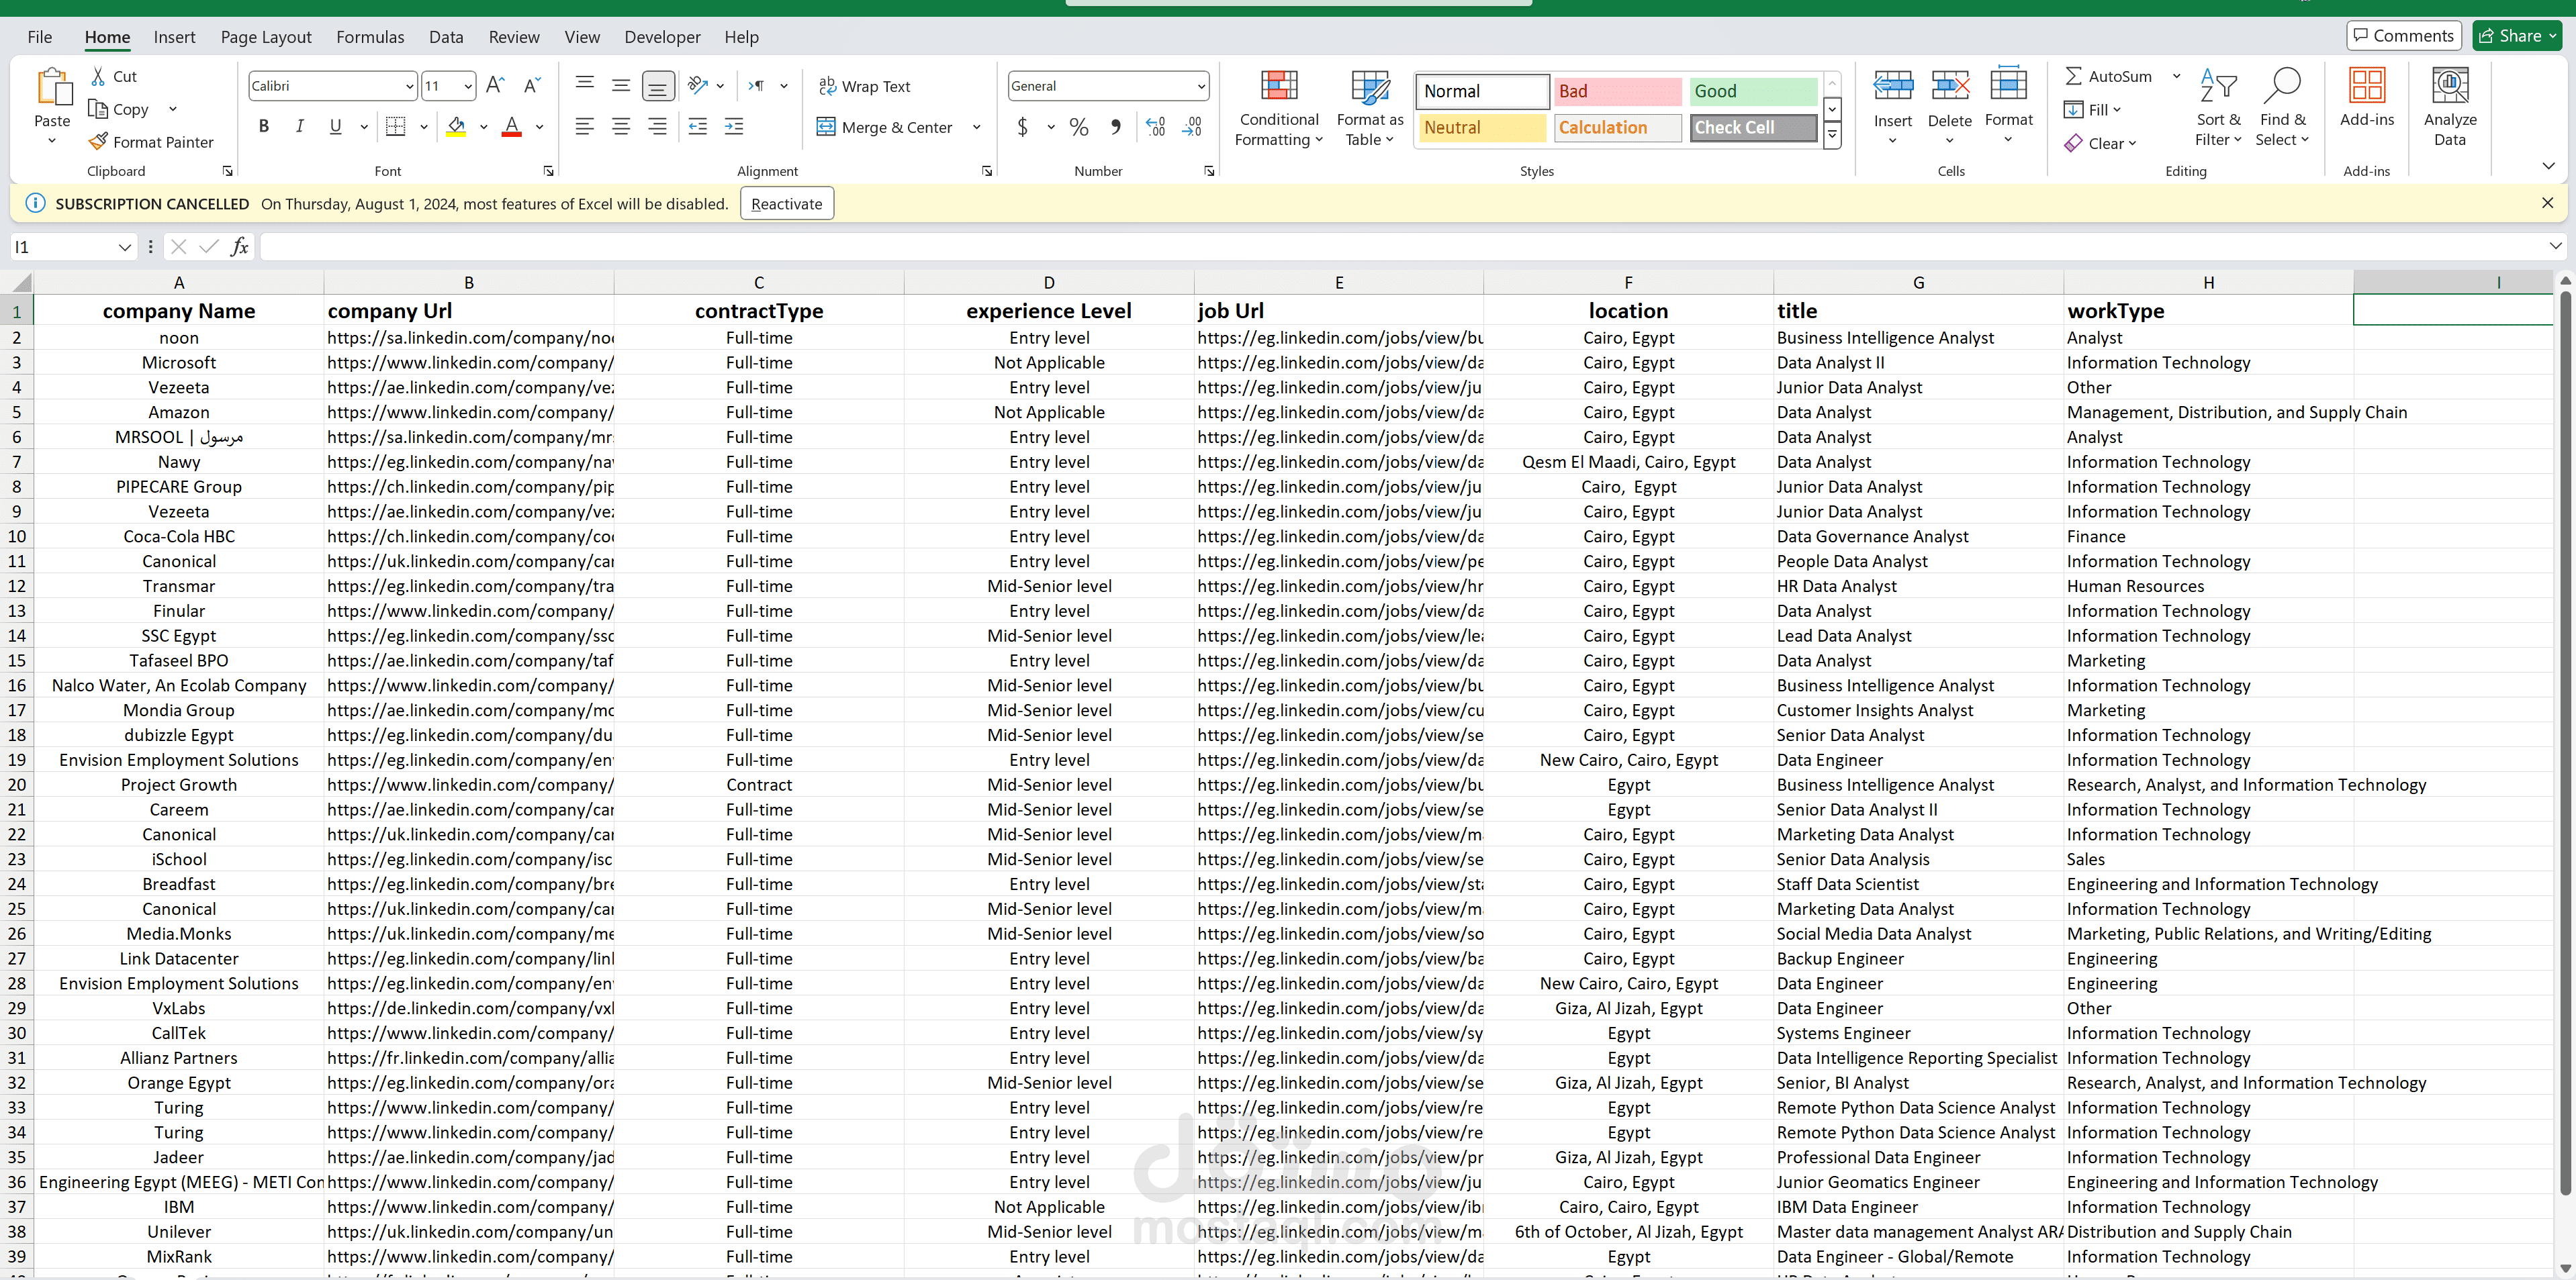Click the formula bar input field
Image resolution: width=2576 pixels, height=1280 pixels.
coord(1400,247)
